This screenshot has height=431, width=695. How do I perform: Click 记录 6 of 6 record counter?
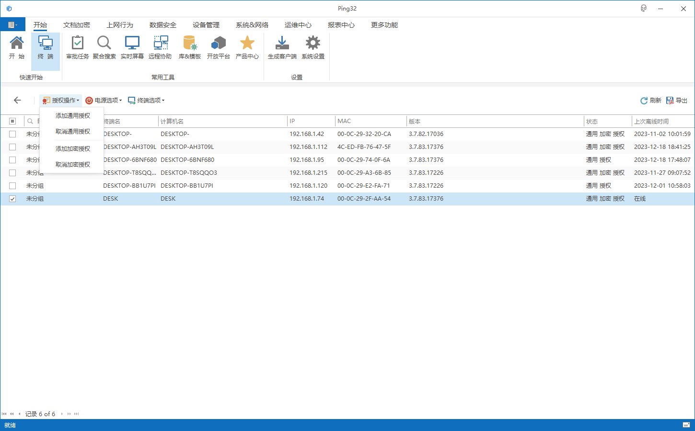[x=40, y=414]
